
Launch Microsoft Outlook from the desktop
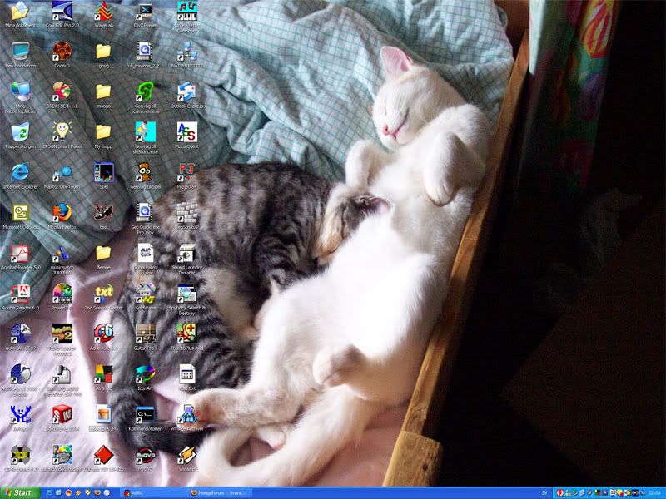[20, 213]
